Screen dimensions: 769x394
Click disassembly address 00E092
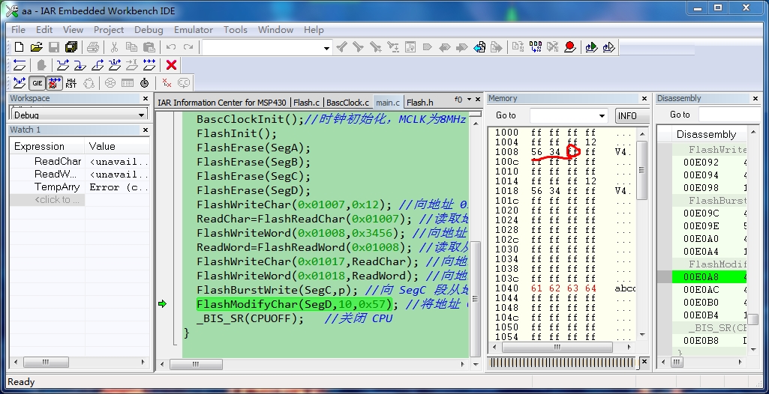[x=701, y=163]
